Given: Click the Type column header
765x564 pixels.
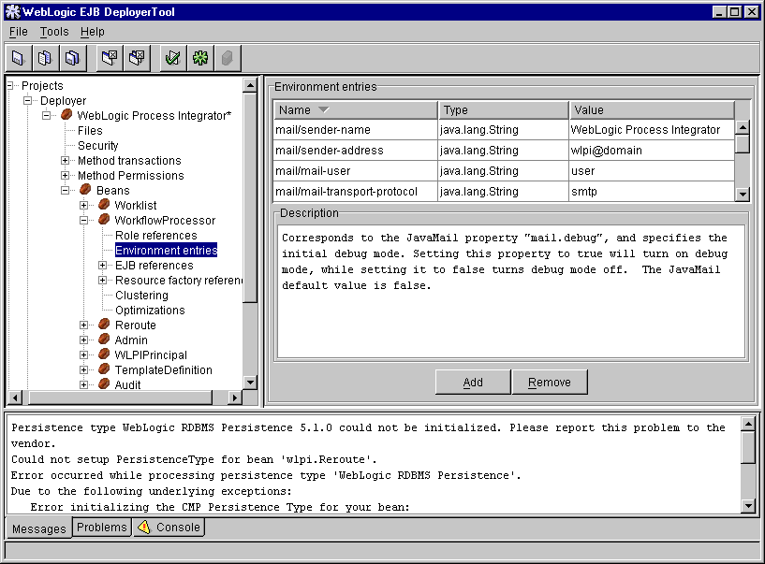Looking at the screenshot, I should pos(504,110).
